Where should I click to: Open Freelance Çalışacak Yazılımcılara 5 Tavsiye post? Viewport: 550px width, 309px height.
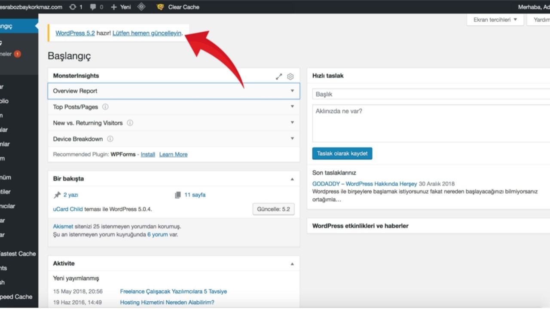coord(174,291)
